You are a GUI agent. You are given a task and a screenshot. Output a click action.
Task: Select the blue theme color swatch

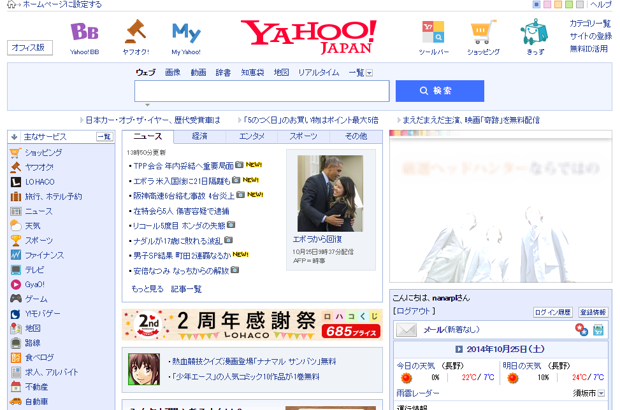point(537,4)
